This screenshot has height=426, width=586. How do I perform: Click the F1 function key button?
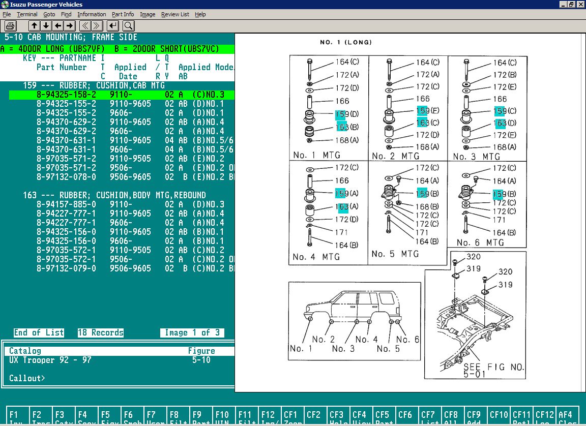click(x=18, y=416)
